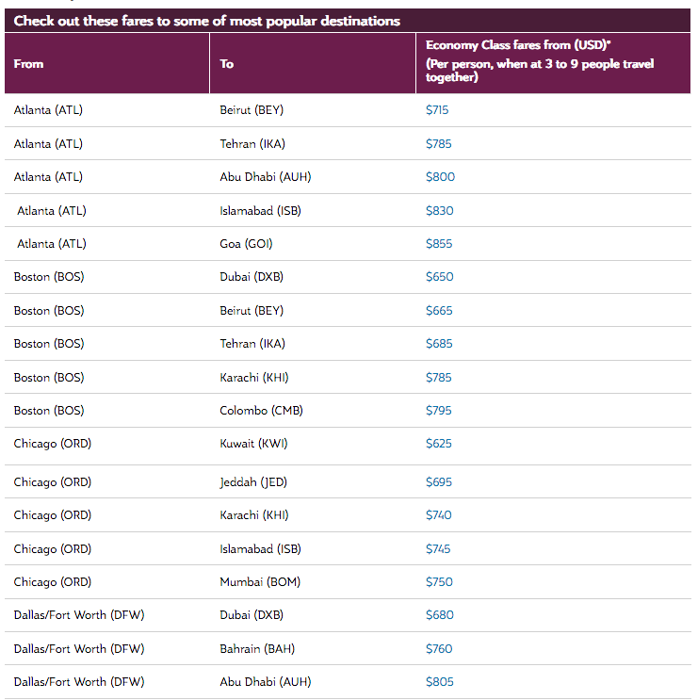The width and height of the screenshot is (698, 700).
Task: Select the $785 Boston to Karachi fare
Action: (x=438, y=378)
